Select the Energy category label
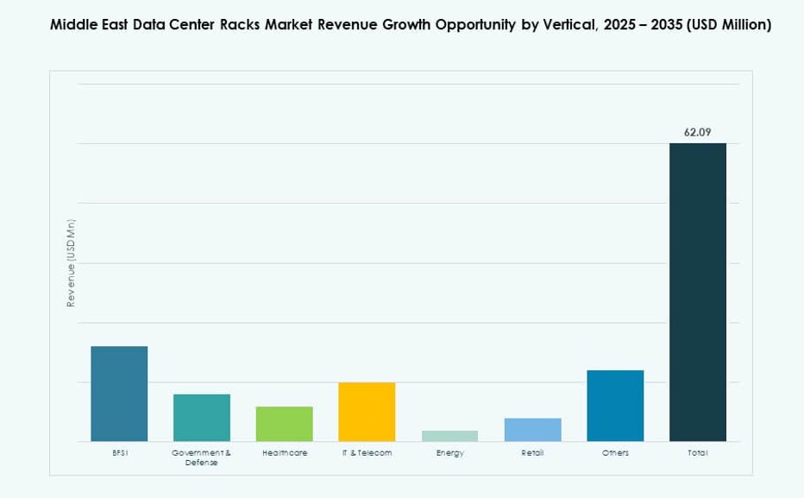 (449, 451)
